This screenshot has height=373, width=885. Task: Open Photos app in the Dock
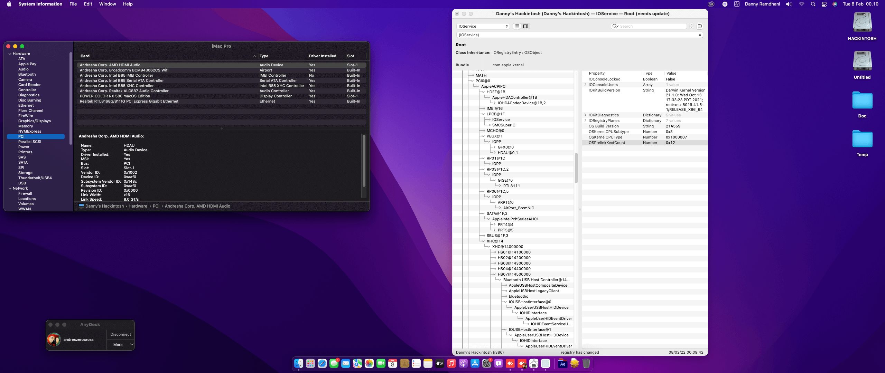[369, 363]
